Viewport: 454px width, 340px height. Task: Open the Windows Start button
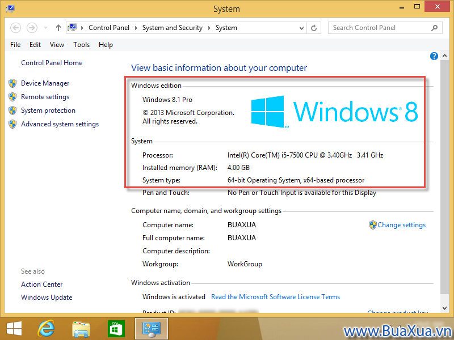tap(14, 329)
